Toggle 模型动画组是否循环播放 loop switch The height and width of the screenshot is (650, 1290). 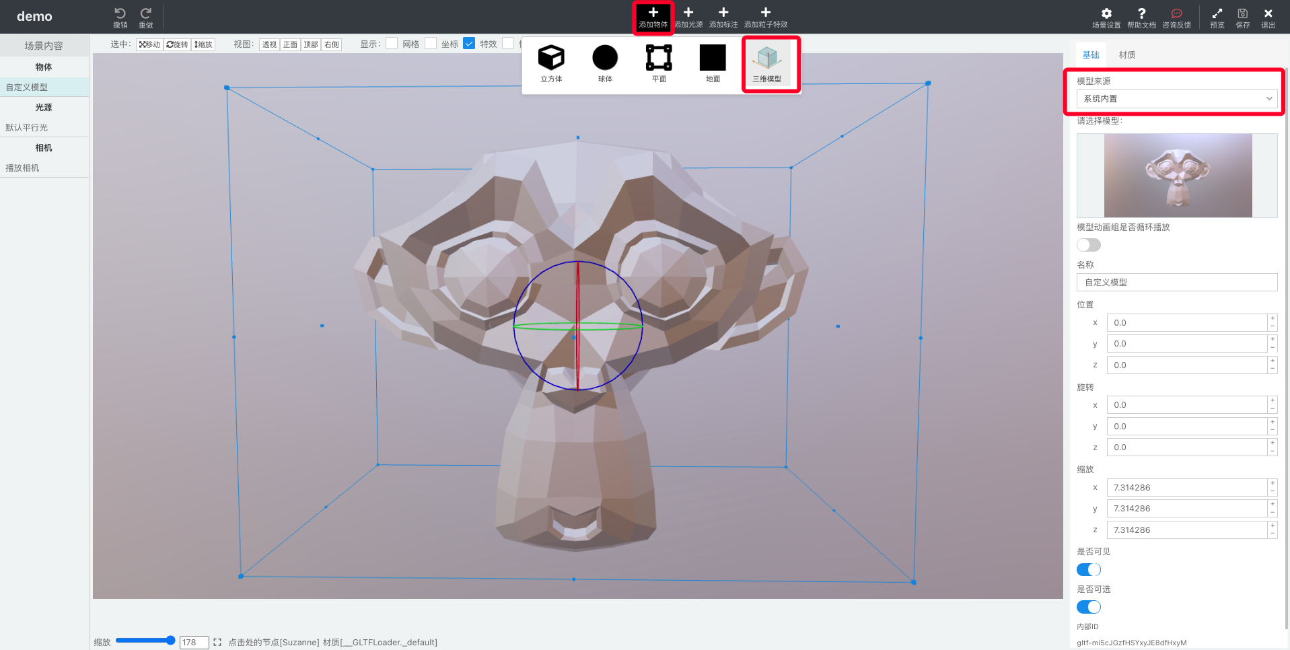pyautogui.click(x=1088, y=245)
